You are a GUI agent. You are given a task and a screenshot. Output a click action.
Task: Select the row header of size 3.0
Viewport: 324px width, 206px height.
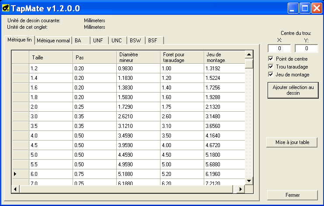tap(21, 116)
